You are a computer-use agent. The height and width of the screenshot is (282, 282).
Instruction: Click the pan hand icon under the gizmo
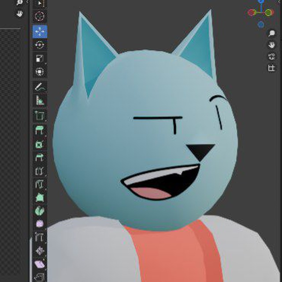tap(271, 45)
